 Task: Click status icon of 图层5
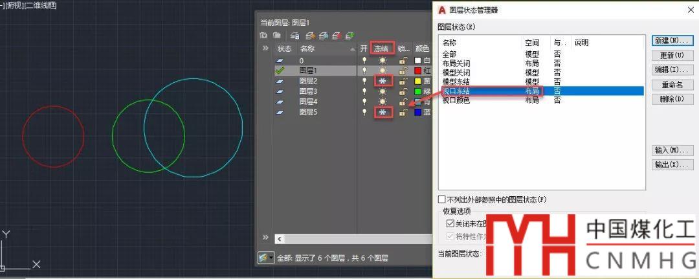coord(280,113)
